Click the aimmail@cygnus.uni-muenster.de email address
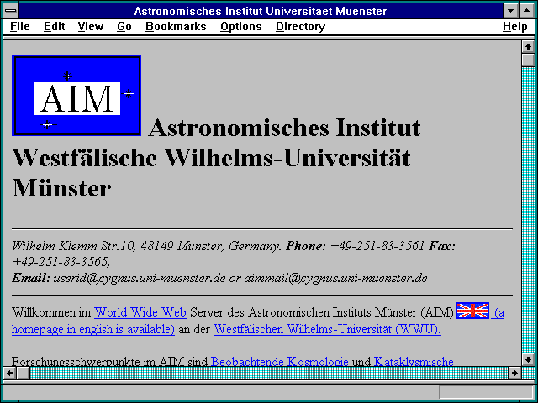 coord(335,278)
